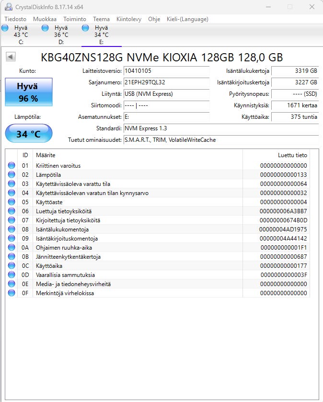The image size is (323, 402).
Task: Click status orb for Luettuja tietoyksiköitä row
Action: [x=12, y=211]
